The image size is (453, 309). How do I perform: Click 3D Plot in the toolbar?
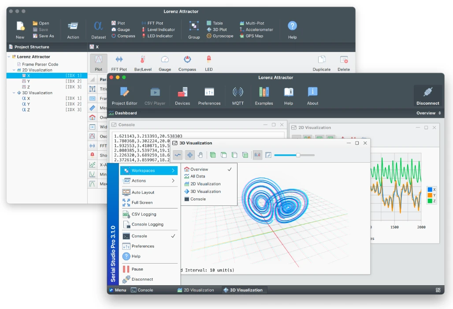coord(217,30)
